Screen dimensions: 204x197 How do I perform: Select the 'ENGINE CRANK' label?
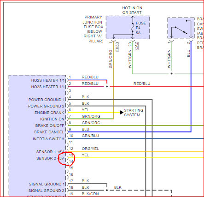[49, 113]
